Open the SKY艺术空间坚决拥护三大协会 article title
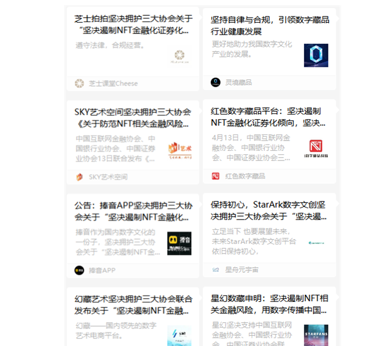The height and width of the screenshot is (346, 391). click(x=133, y=117)
